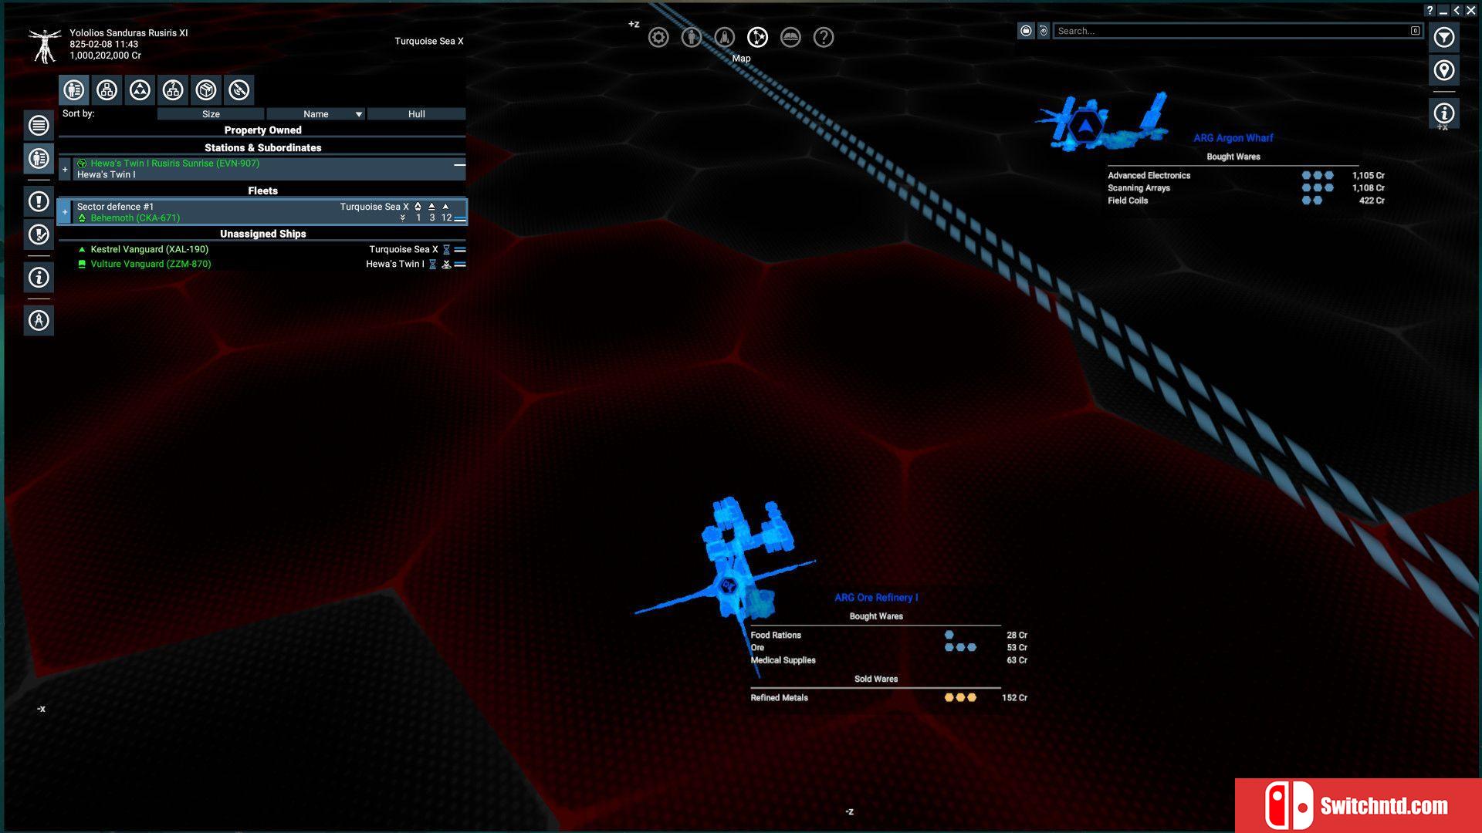Click Medical Supplies ware row
1482x833 pixels.
click(x=888, y=660)
